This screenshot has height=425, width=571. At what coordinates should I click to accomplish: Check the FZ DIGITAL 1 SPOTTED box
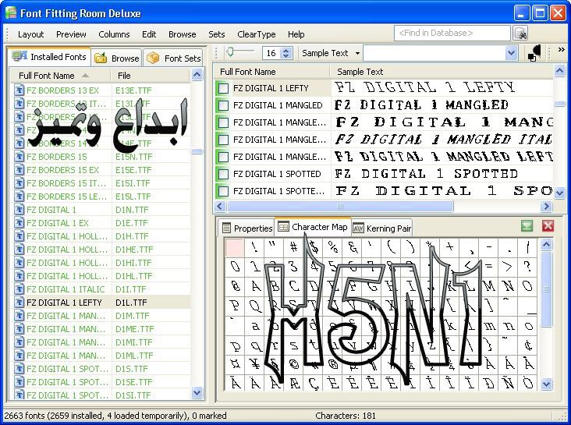[x=224, y=174]
